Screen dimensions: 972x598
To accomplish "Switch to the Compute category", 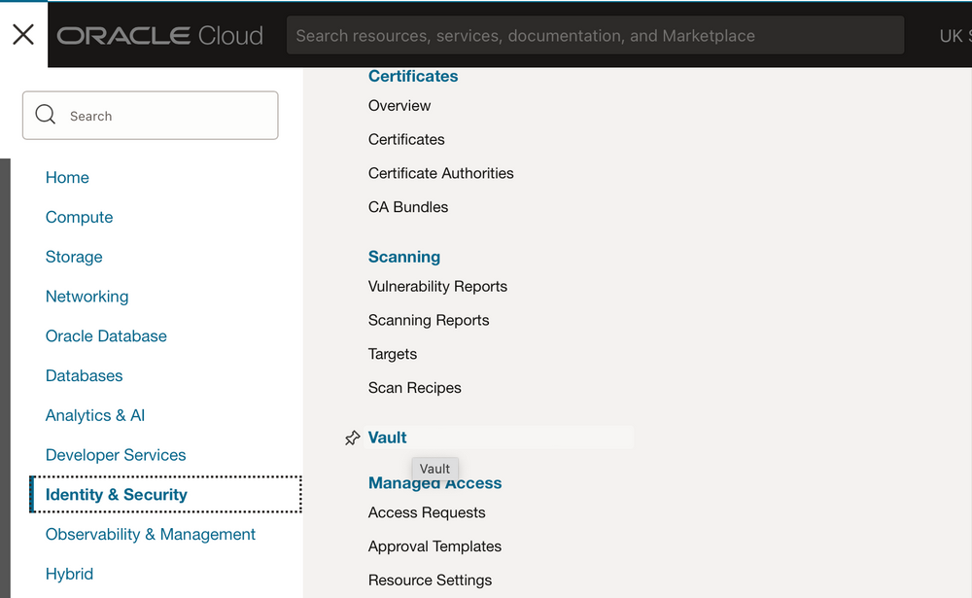I will coord(79,217).
